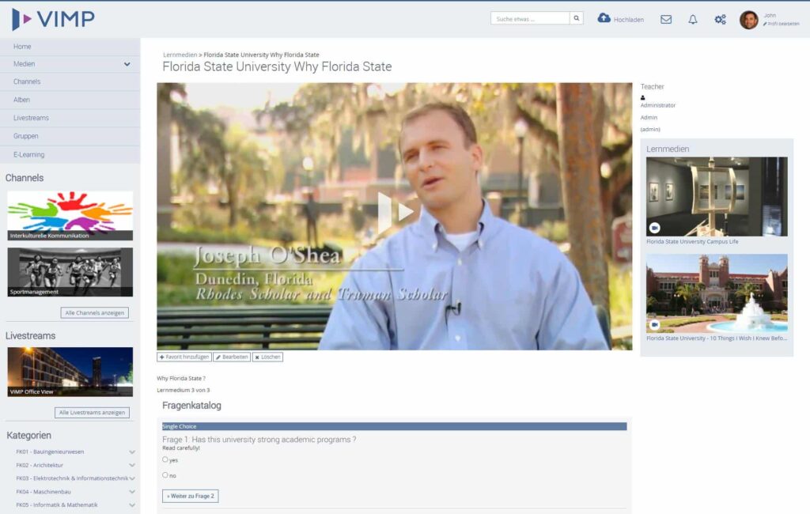Go to the Livestreams sidebar section
This screenshot has width=810, height=514.
tap(32, 118)
